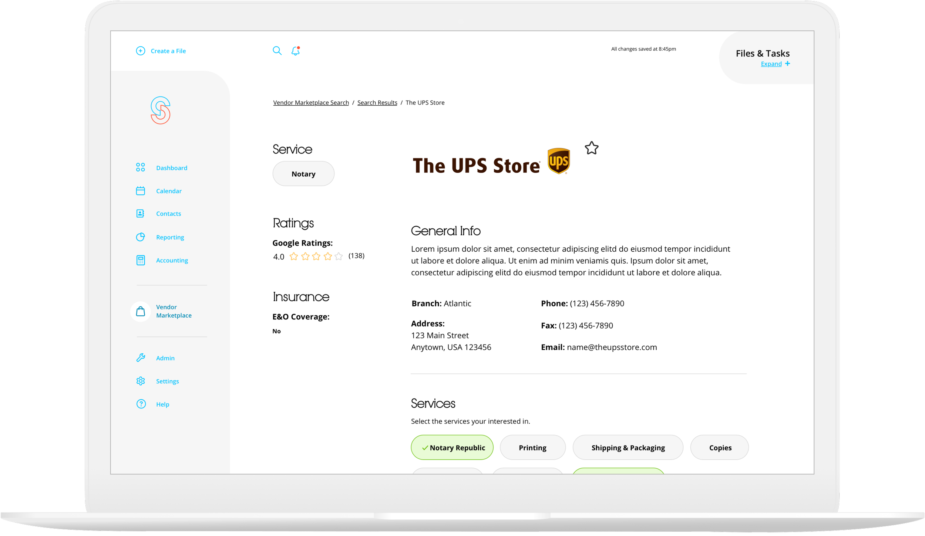Click the Reporting pie chart icon
Screen dimensions: 925x536
(141, 237)
